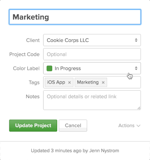150x160 pixels.
Task: Click into the Project Code field
Action: [x=92, y=54]
